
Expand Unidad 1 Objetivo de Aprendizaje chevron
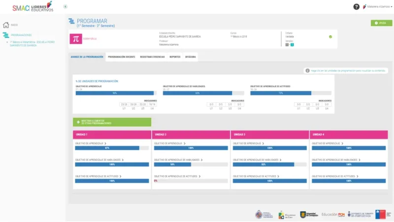[105, 143]
